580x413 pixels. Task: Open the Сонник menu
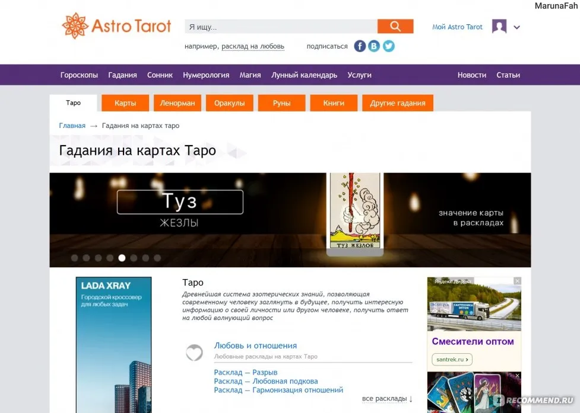coord(160,75)
